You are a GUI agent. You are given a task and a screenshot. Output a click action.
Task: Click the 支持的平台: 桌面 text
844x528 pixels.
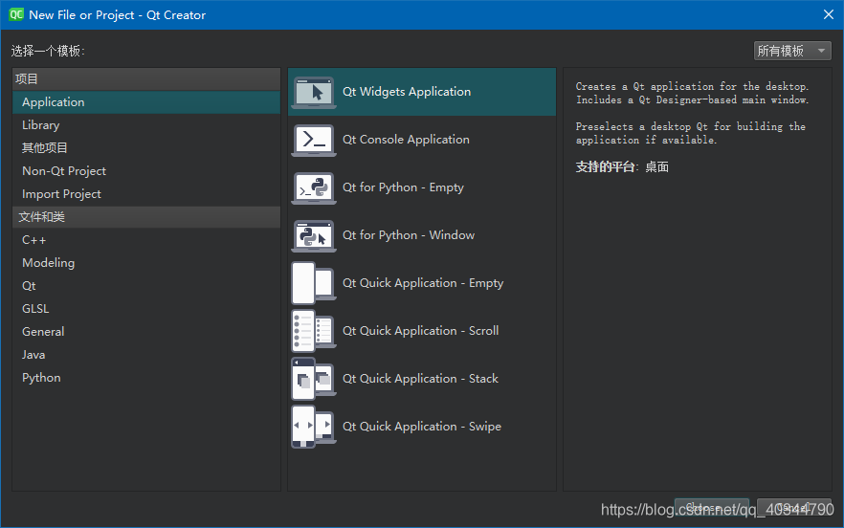622,167
